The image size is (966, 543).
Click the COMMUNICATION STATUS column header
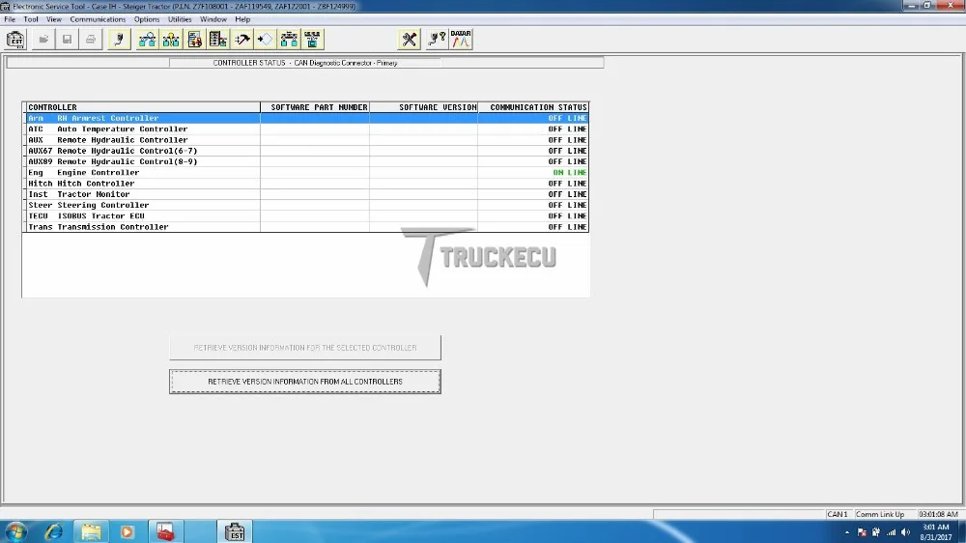533,107
